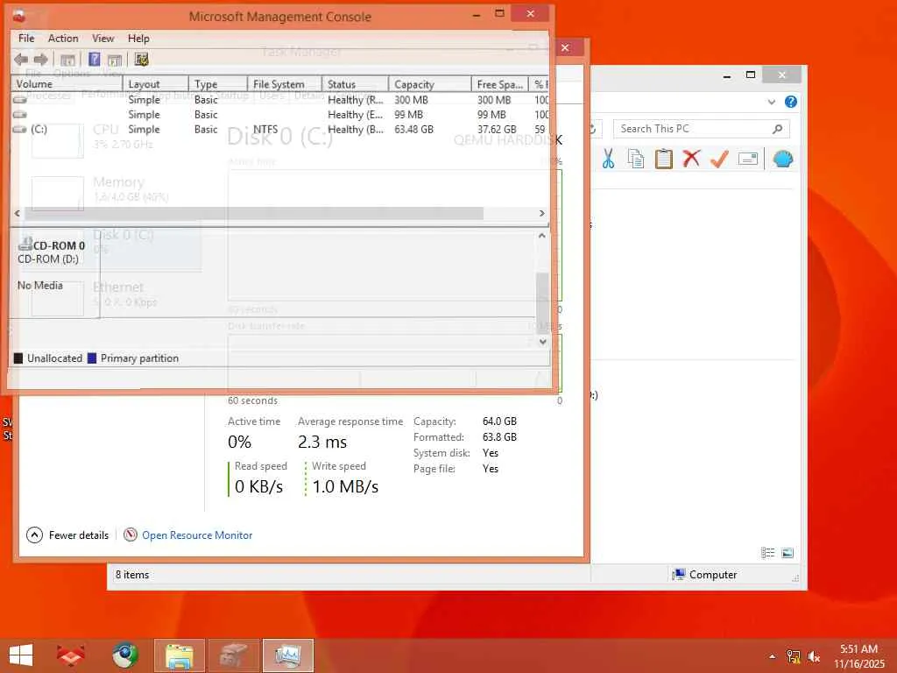Open Explorer help via blue question icon

coord(791,102)
